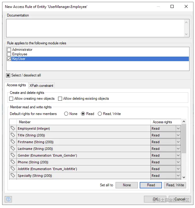
Task: Close the New Access Rule dialog
Action: 186,6
